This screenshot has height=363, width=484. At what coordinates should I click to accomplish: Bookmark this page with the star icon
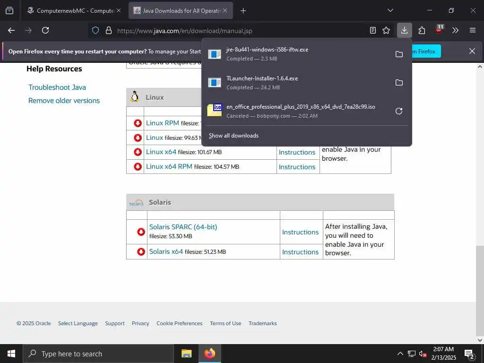click(386, 30)
